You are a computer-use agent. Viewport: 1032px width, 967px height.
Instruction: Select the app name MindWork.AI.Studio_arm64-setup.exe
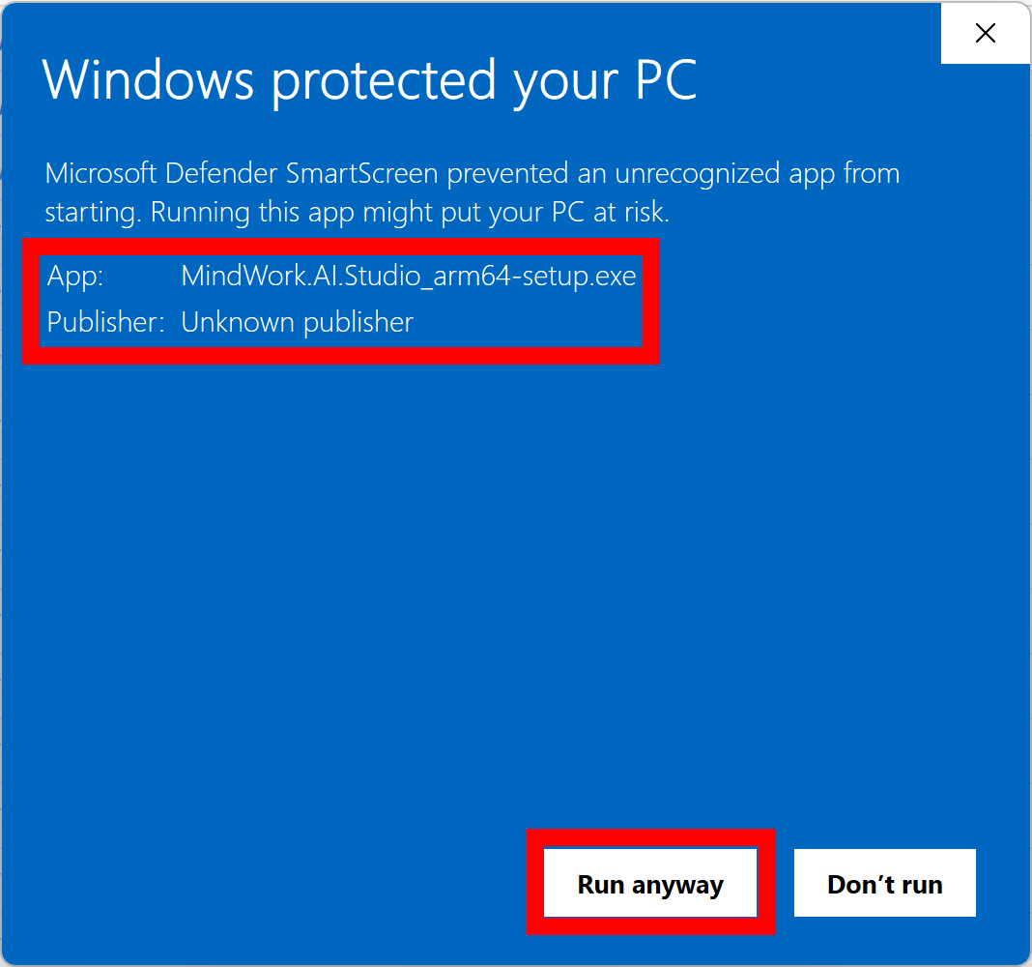click(x=408, y=276)
